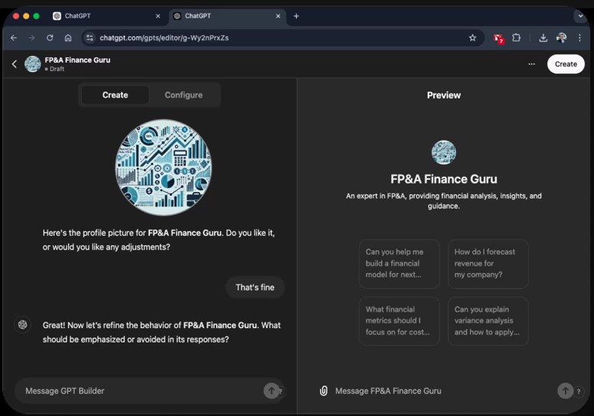Open Chrome's three-dot menu
Viewport: 594px width, 416px height.
click(x=579, y=37)
